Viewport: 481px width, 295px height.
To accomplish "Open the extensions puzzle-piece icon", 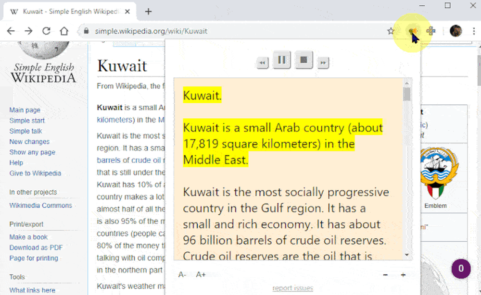I will click(430, 31).
